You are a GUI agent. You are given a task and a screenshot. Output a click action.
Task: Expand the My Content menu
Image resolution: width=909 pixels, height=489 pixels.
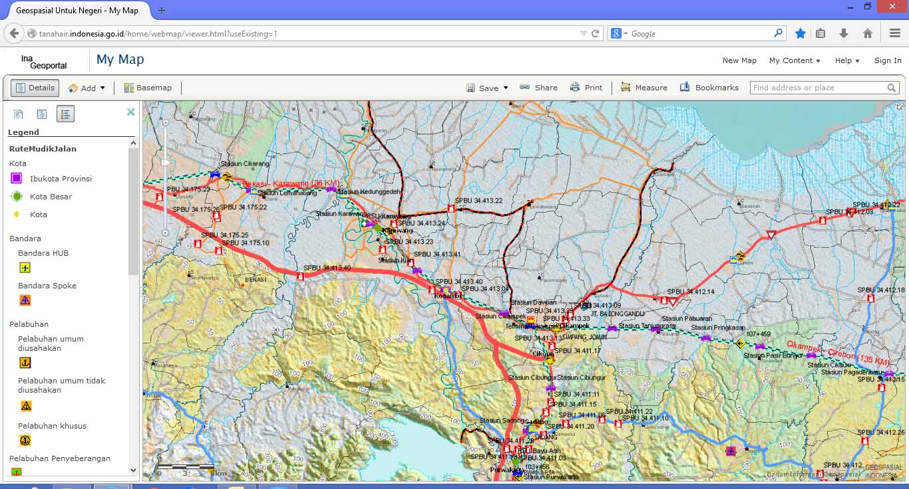tap(795, 60)
